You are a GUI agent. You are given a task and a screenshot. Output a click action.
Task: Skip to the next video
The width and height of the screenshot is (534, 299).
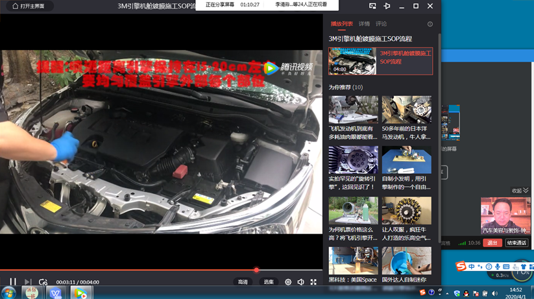pyautogui.click(x=28, y=281)
